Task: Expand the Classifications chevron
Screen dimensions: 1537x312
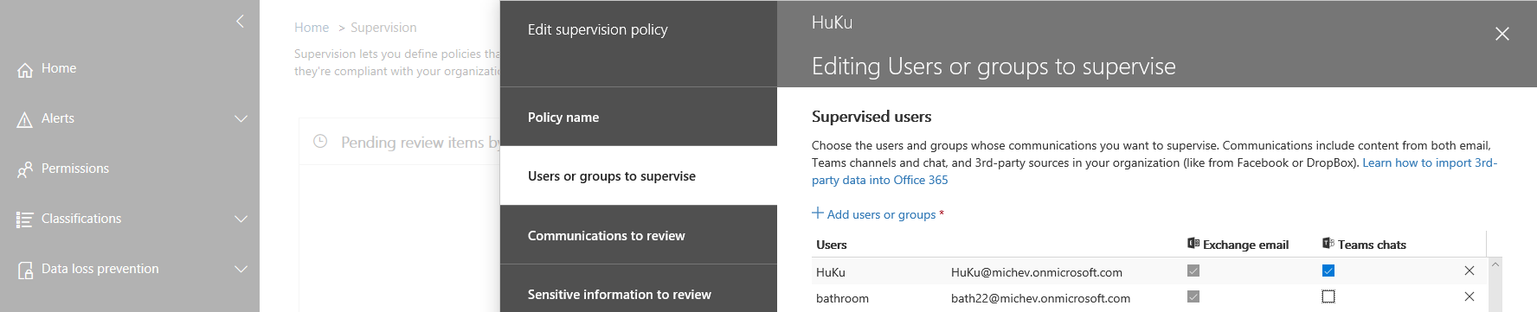Action: [241, 219]
